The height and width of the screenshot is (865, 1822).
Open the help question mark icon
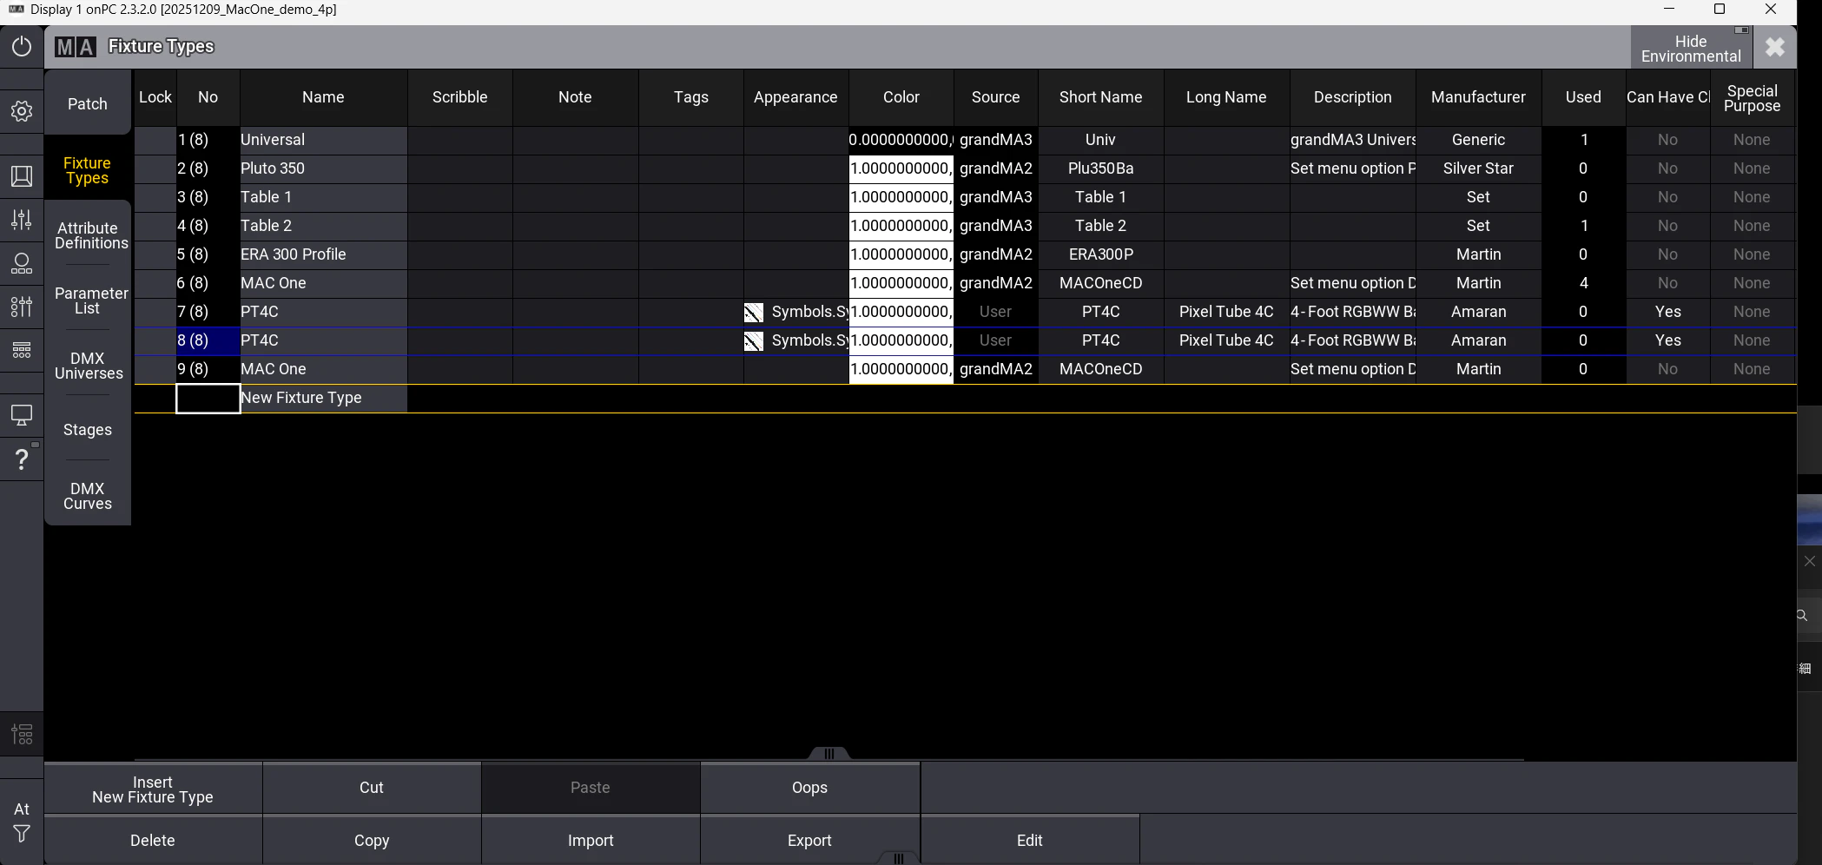click(x=22, y=459)
